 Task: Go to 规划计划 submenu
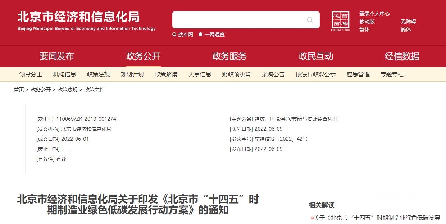click(x=132, y=75)
